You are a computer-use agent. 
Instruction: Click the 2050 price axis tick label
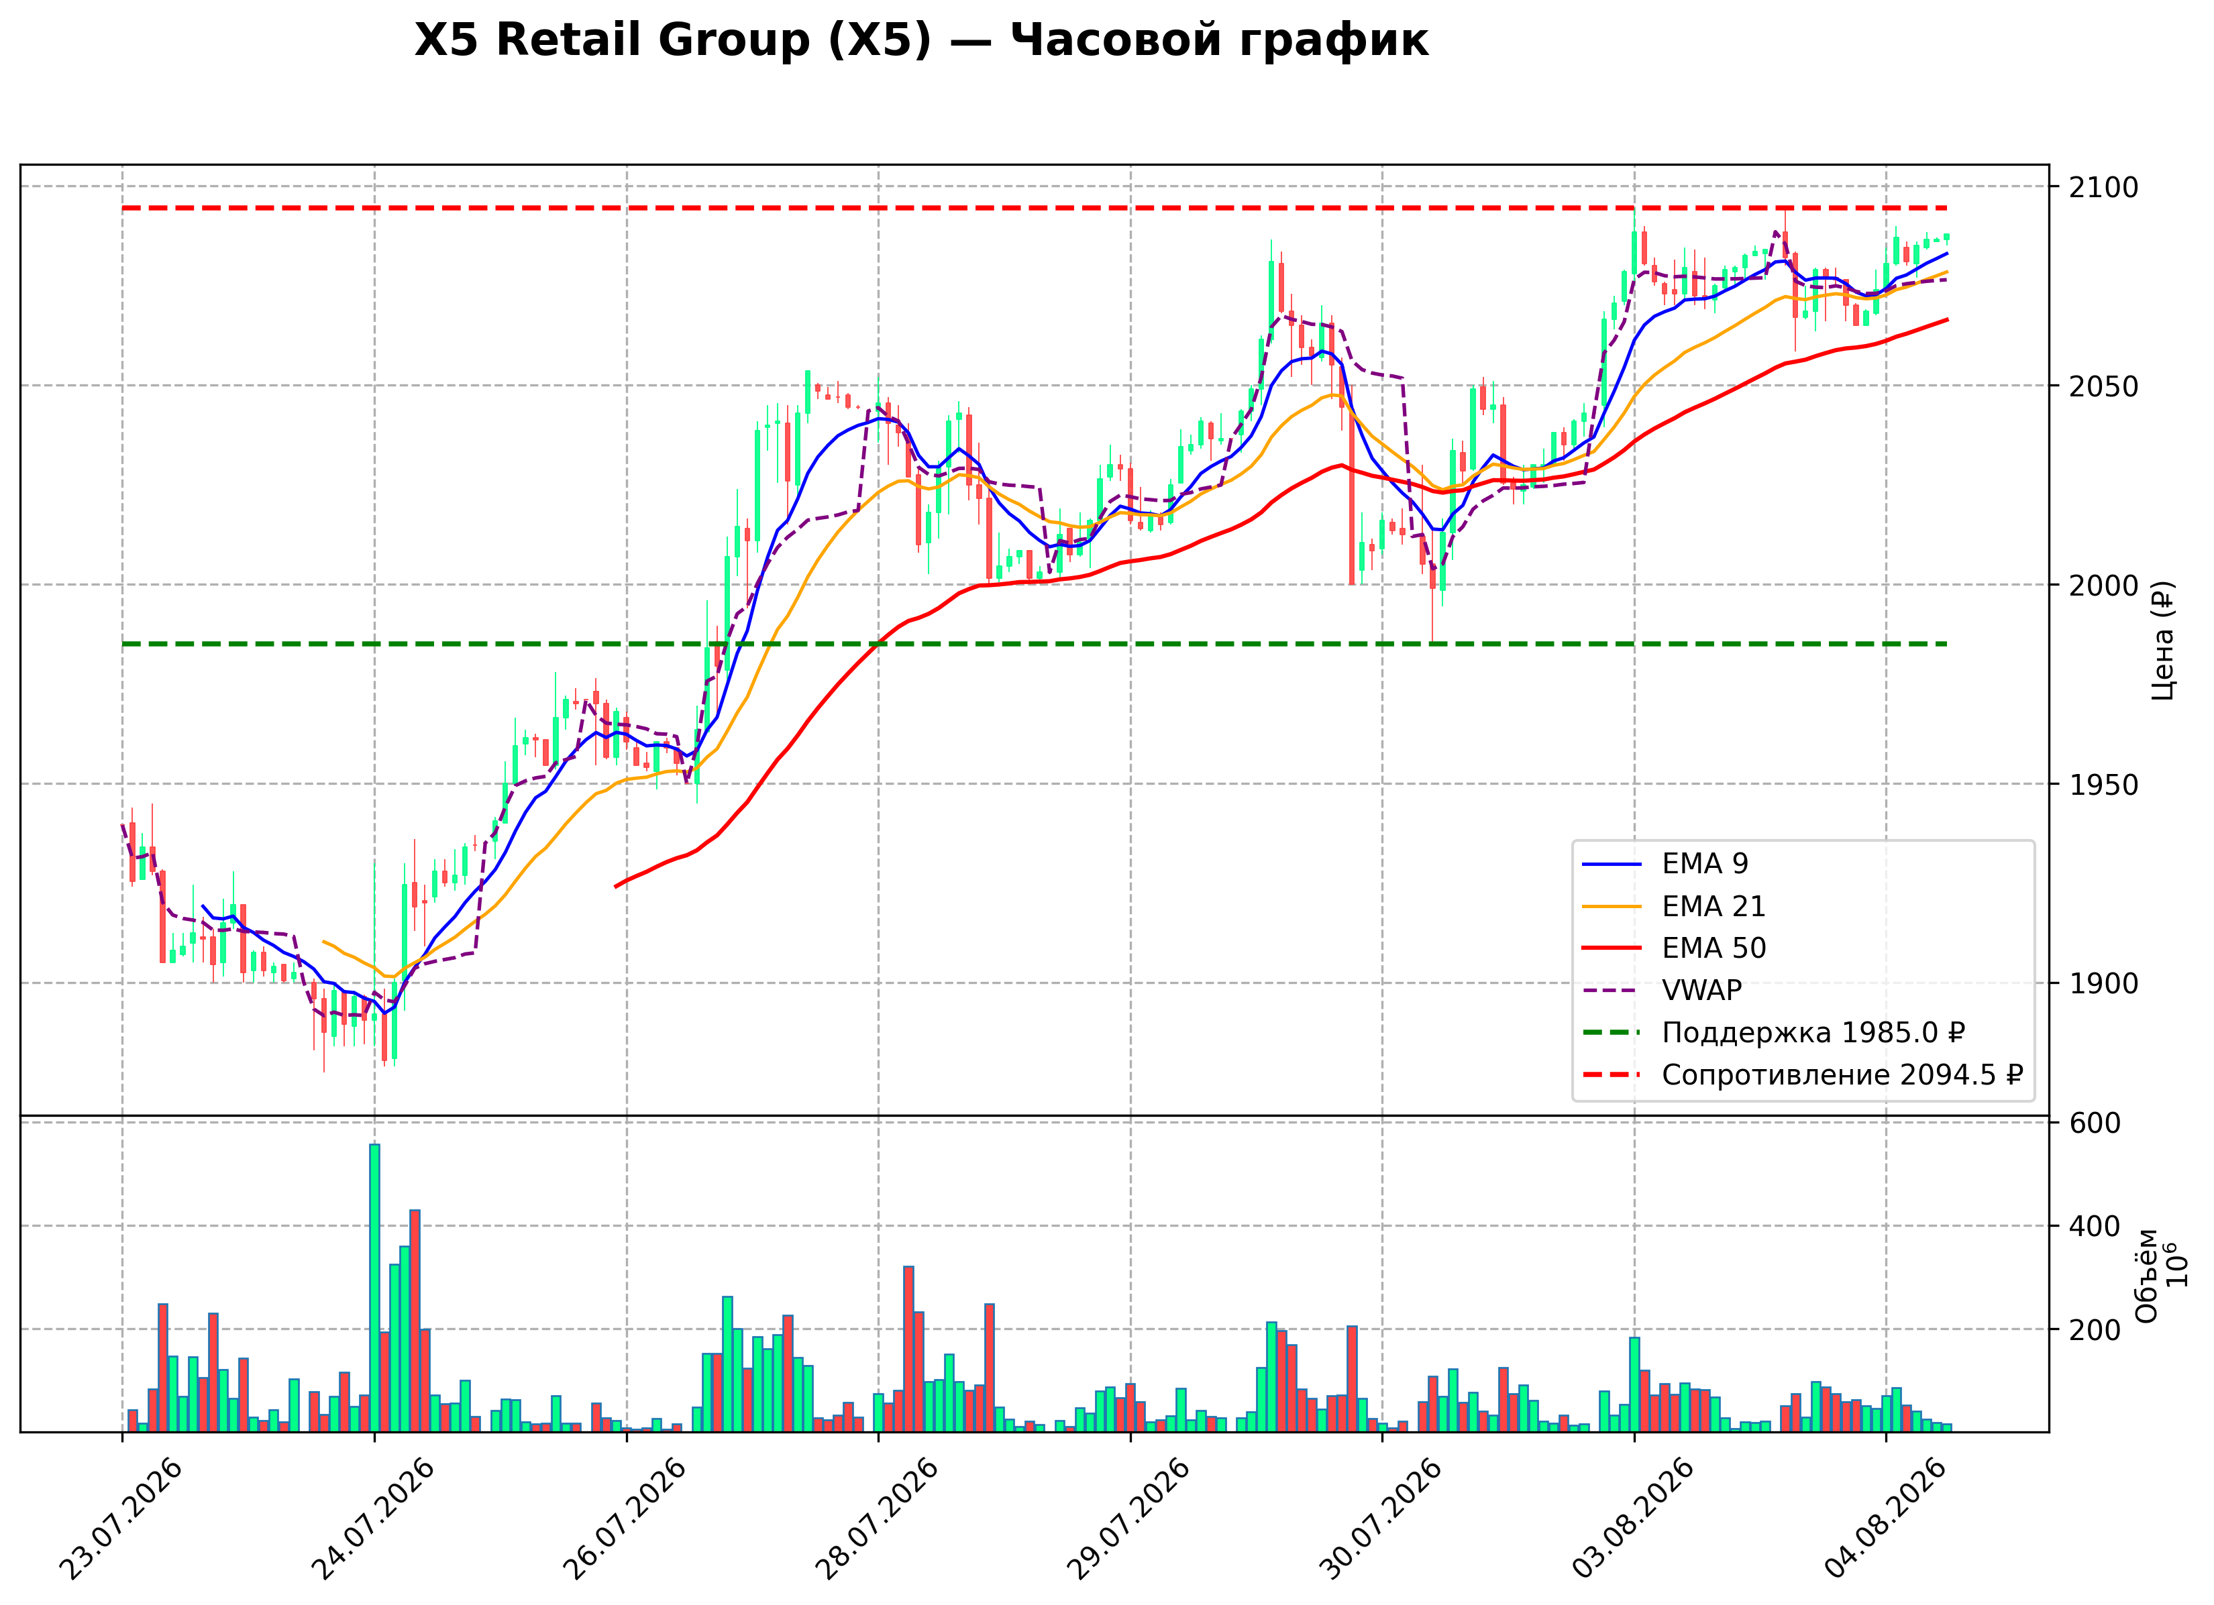click(2103, 386)
